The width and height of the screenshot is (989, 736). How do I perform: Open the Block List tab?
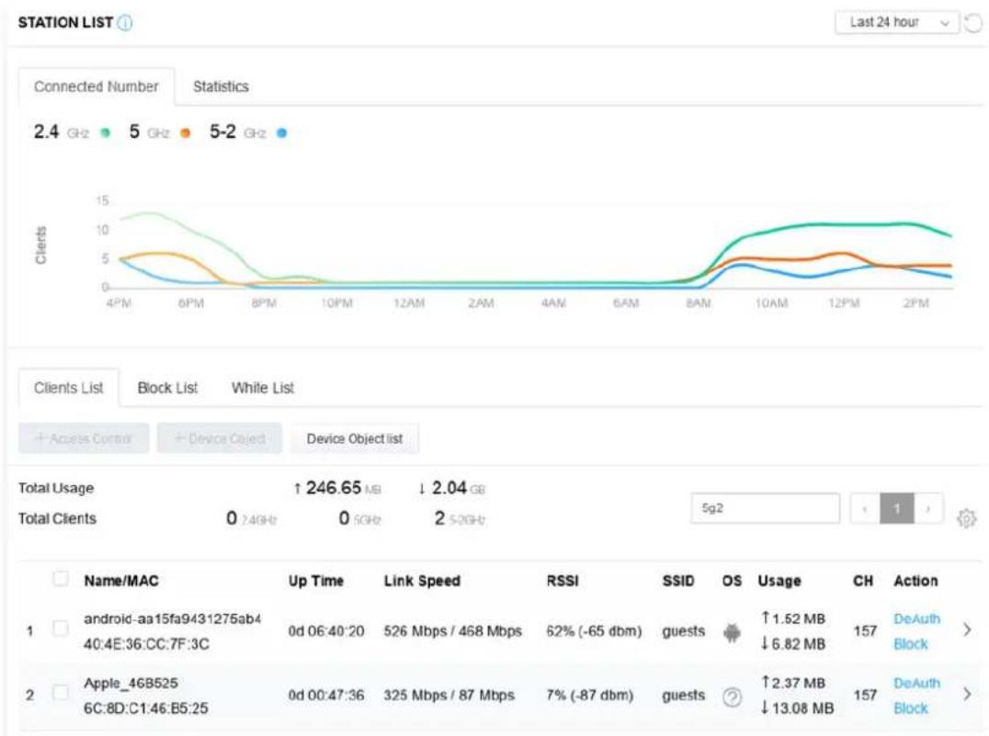(x=168, y=388)
